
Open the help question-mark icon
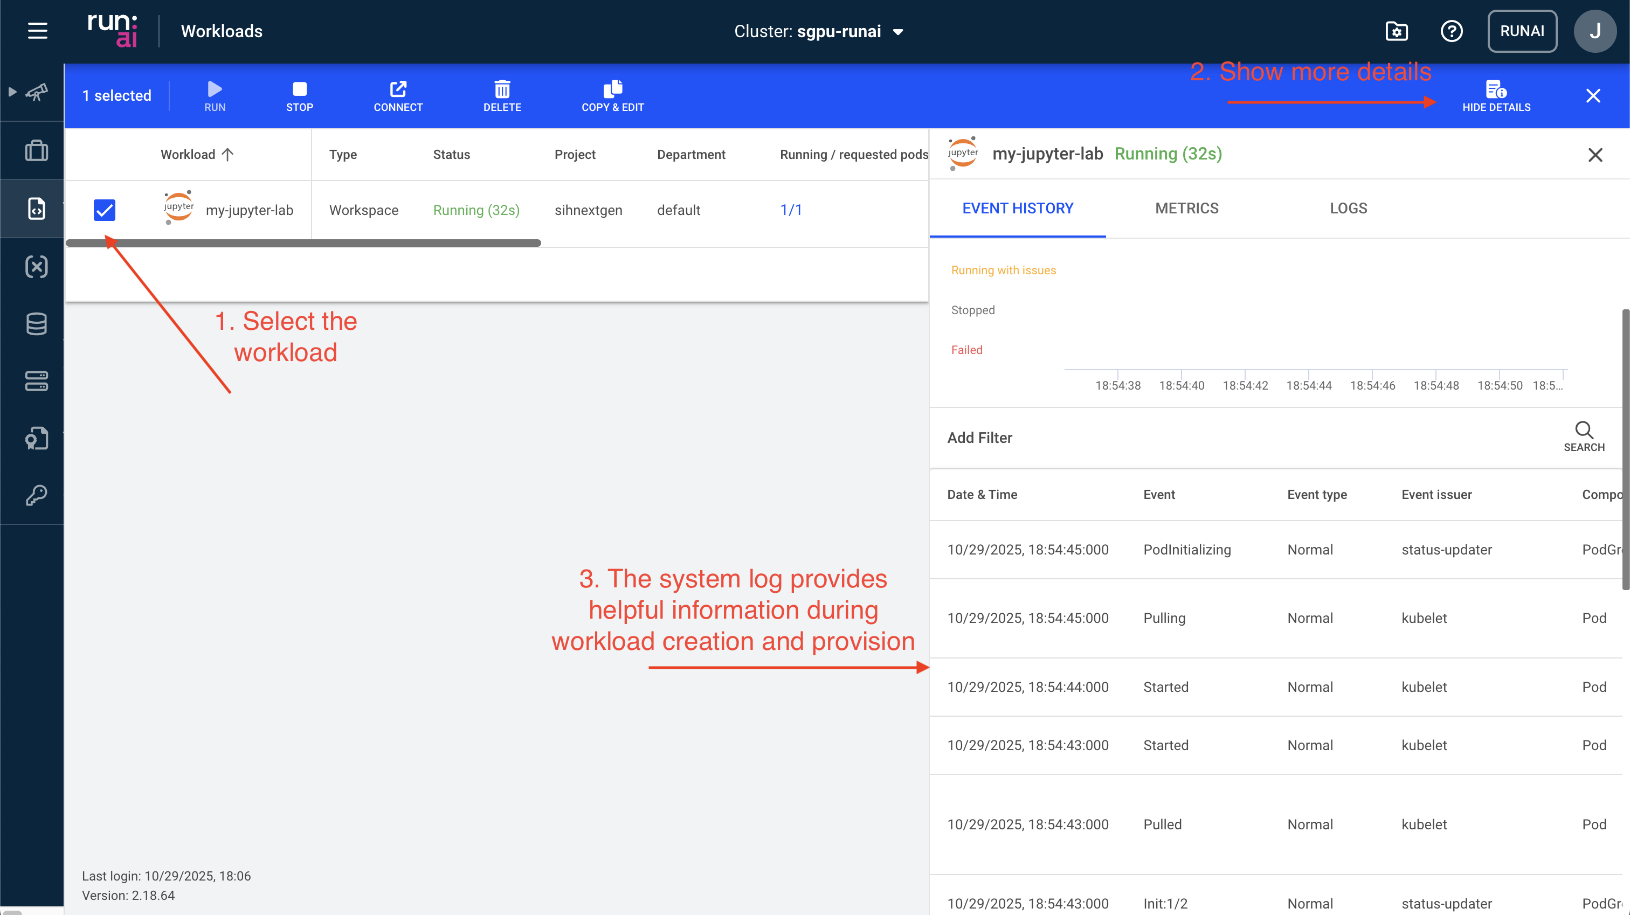[1452, 31]
